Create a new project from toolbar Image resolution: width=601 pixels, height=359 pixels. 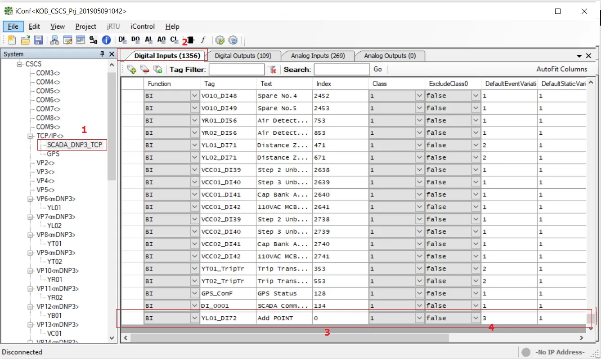coord(12,40)
